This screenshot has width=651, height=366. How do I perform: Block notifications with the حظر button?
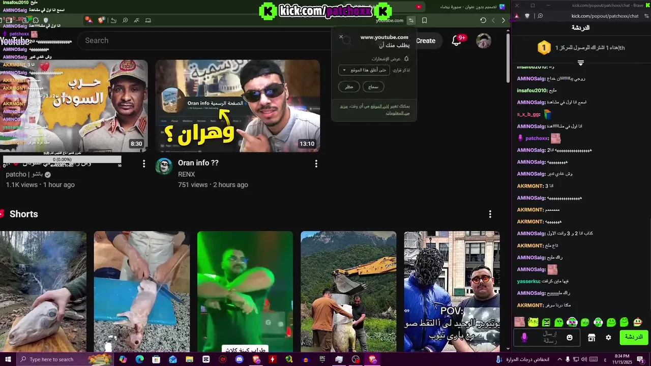pos(349,86)
